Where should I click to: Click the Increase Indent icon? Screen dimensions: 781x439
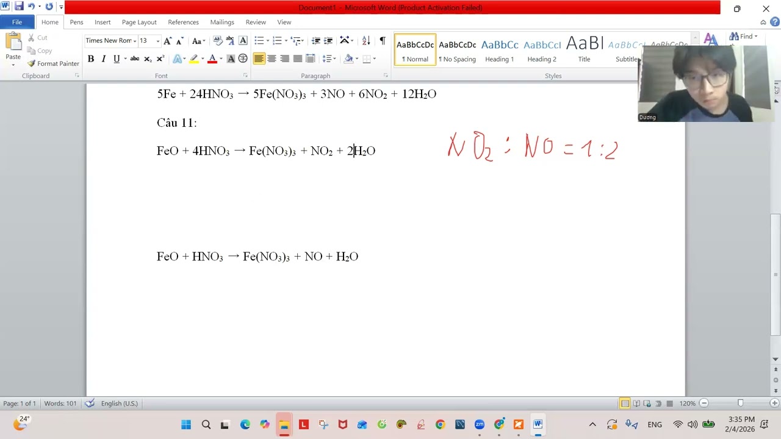tap(328, 41)
